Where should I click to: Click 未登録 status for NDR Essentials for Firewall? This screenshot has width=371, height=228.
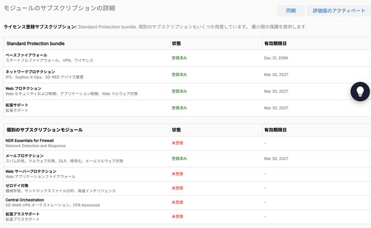tap(178, 143)
